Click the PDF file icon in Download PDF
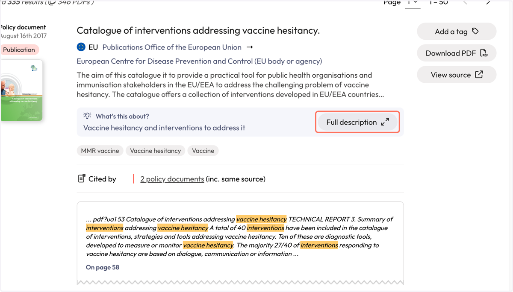This screenshot has height=292, width=513. (484, 53)
